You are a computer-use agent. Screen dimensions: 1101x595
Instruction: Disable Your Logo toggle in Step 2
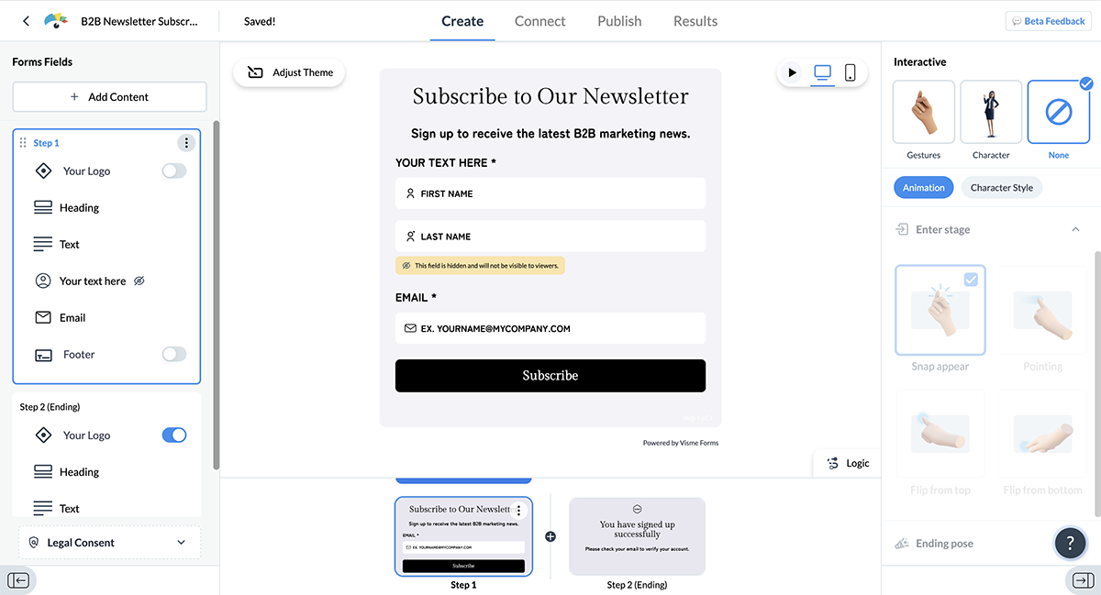[x=174, y=435]
